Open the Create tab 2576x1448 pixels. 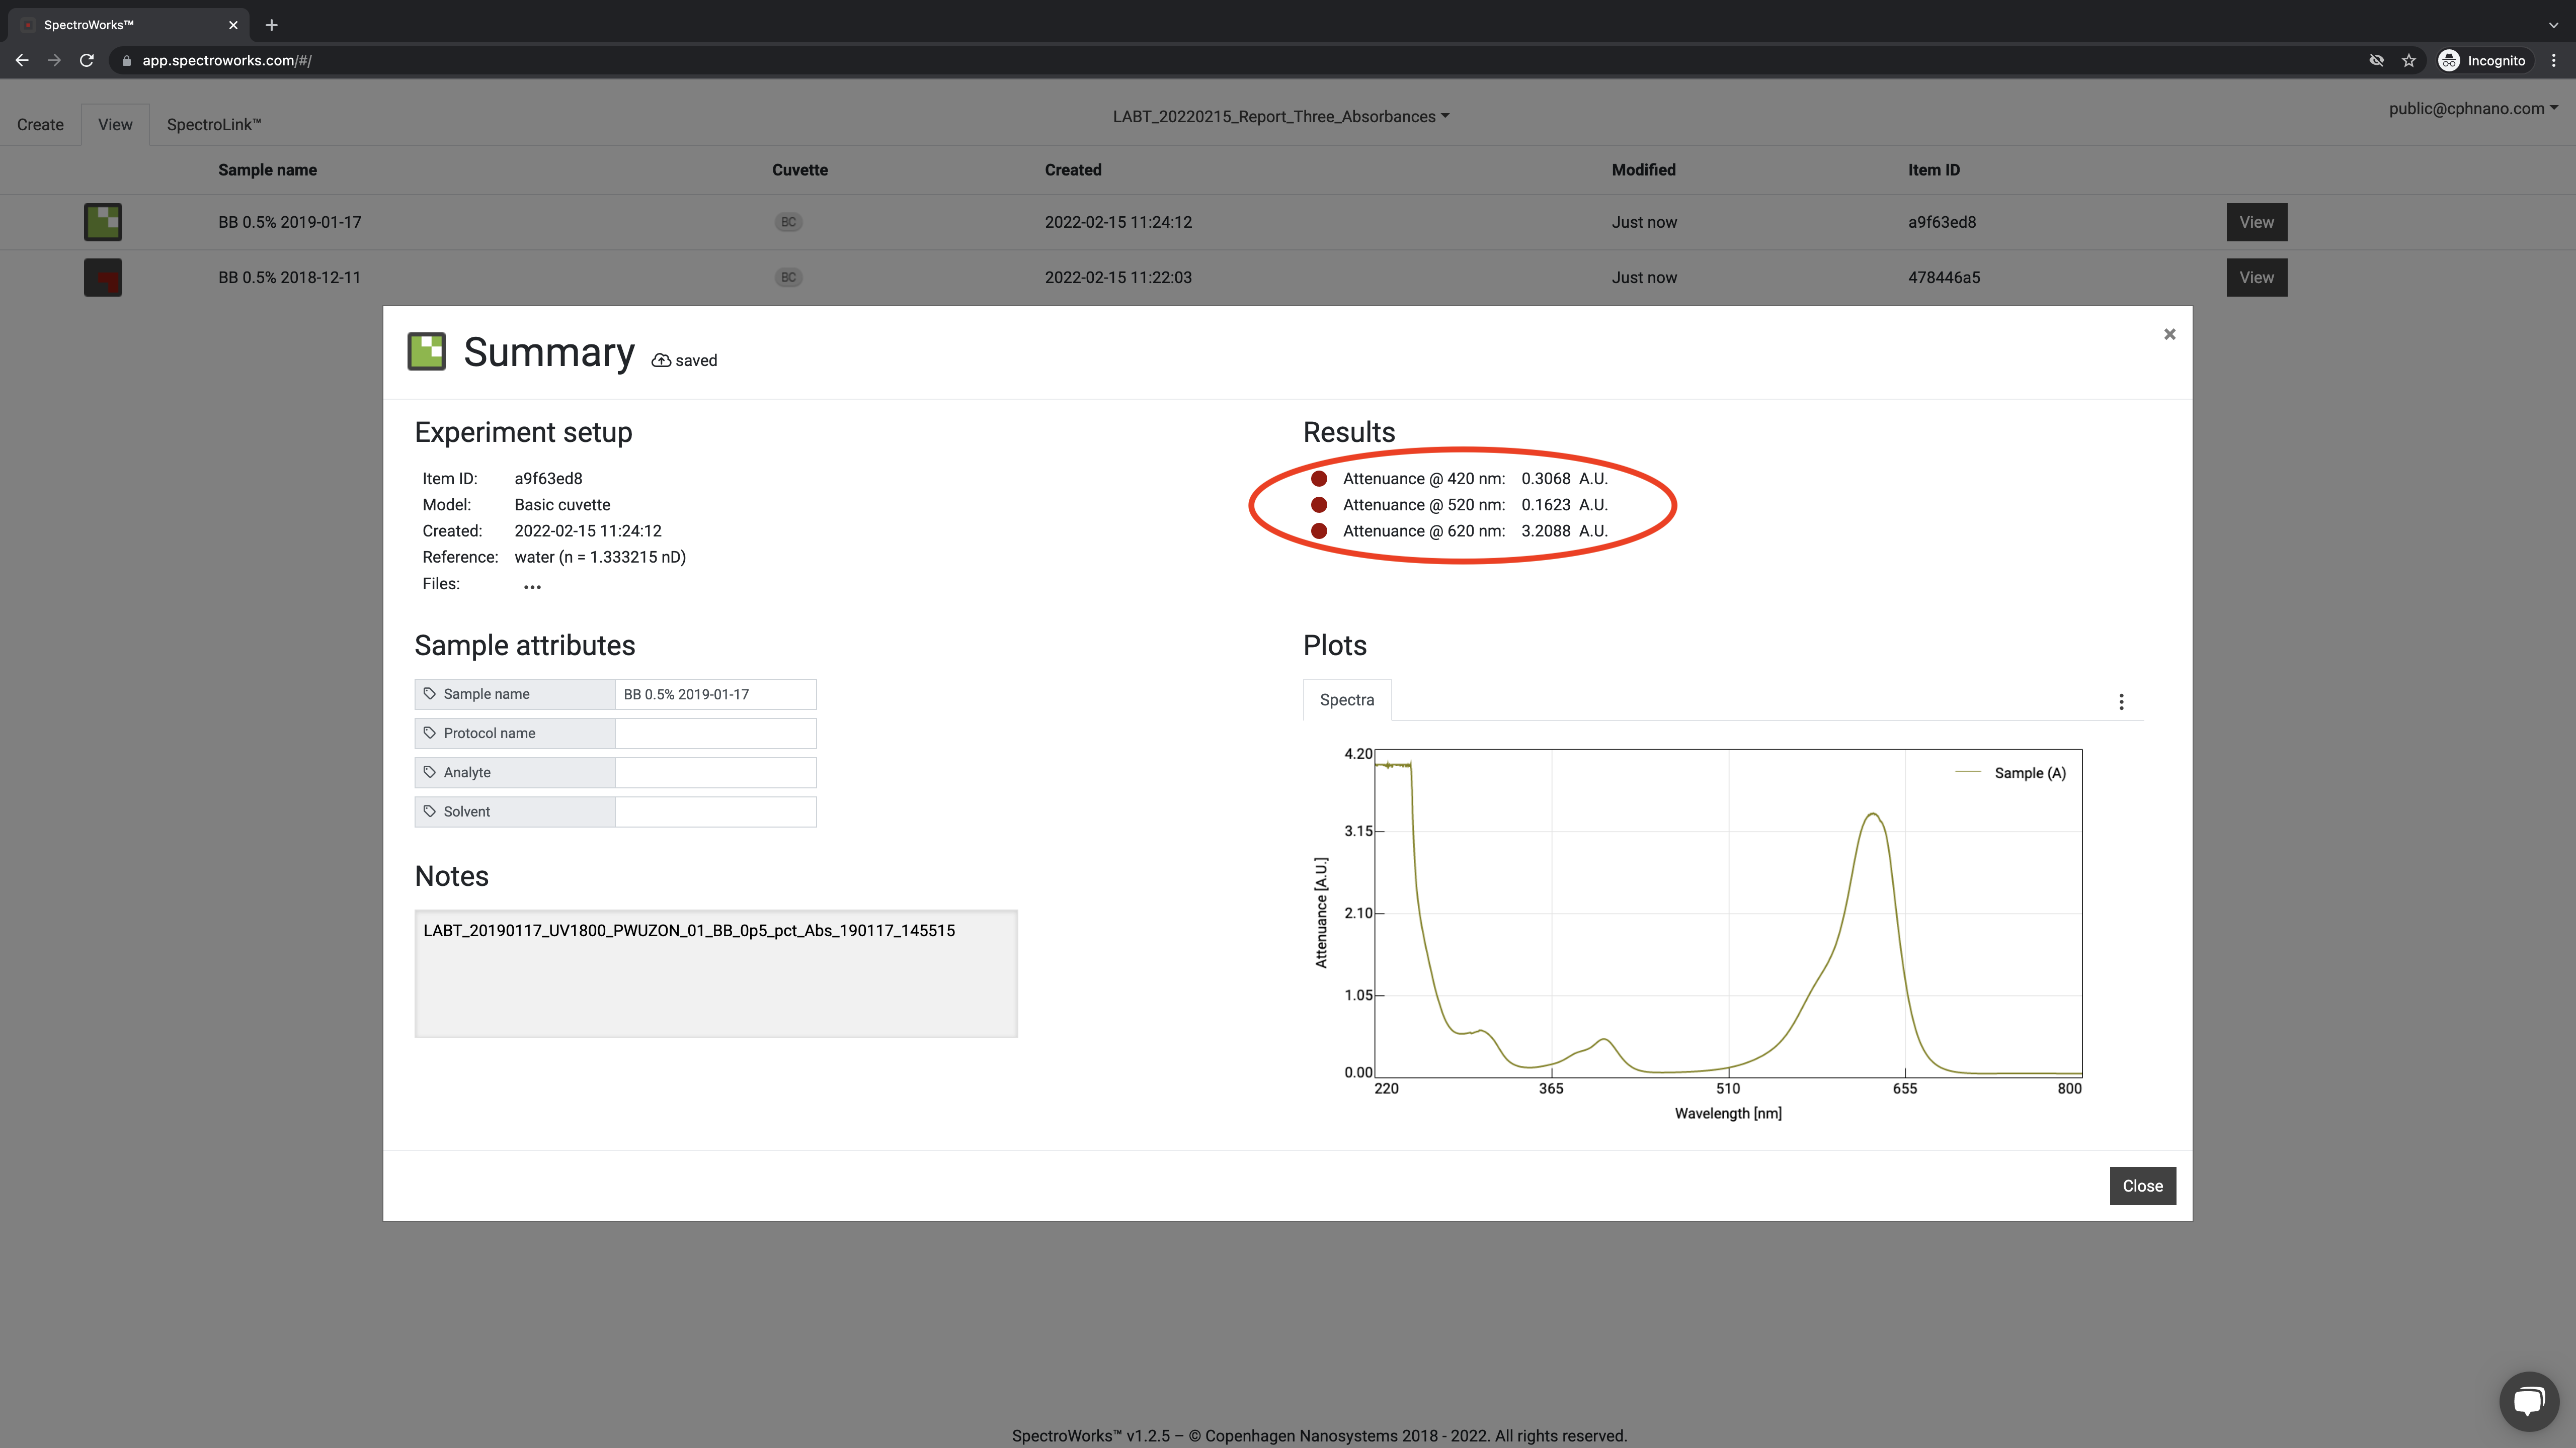click(x=40, y=125)
